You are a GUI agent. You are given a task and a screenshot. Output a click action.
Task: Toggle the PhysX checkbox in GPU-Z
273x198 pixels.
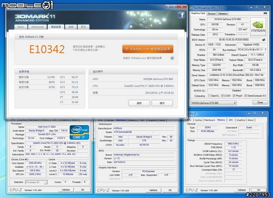pos(234,96)
